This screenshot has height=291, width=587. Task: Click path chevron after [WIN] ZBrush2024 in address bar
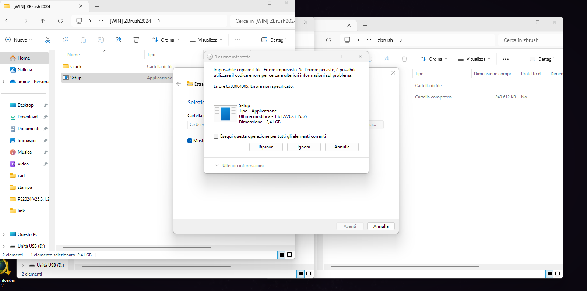click(159, 21)
